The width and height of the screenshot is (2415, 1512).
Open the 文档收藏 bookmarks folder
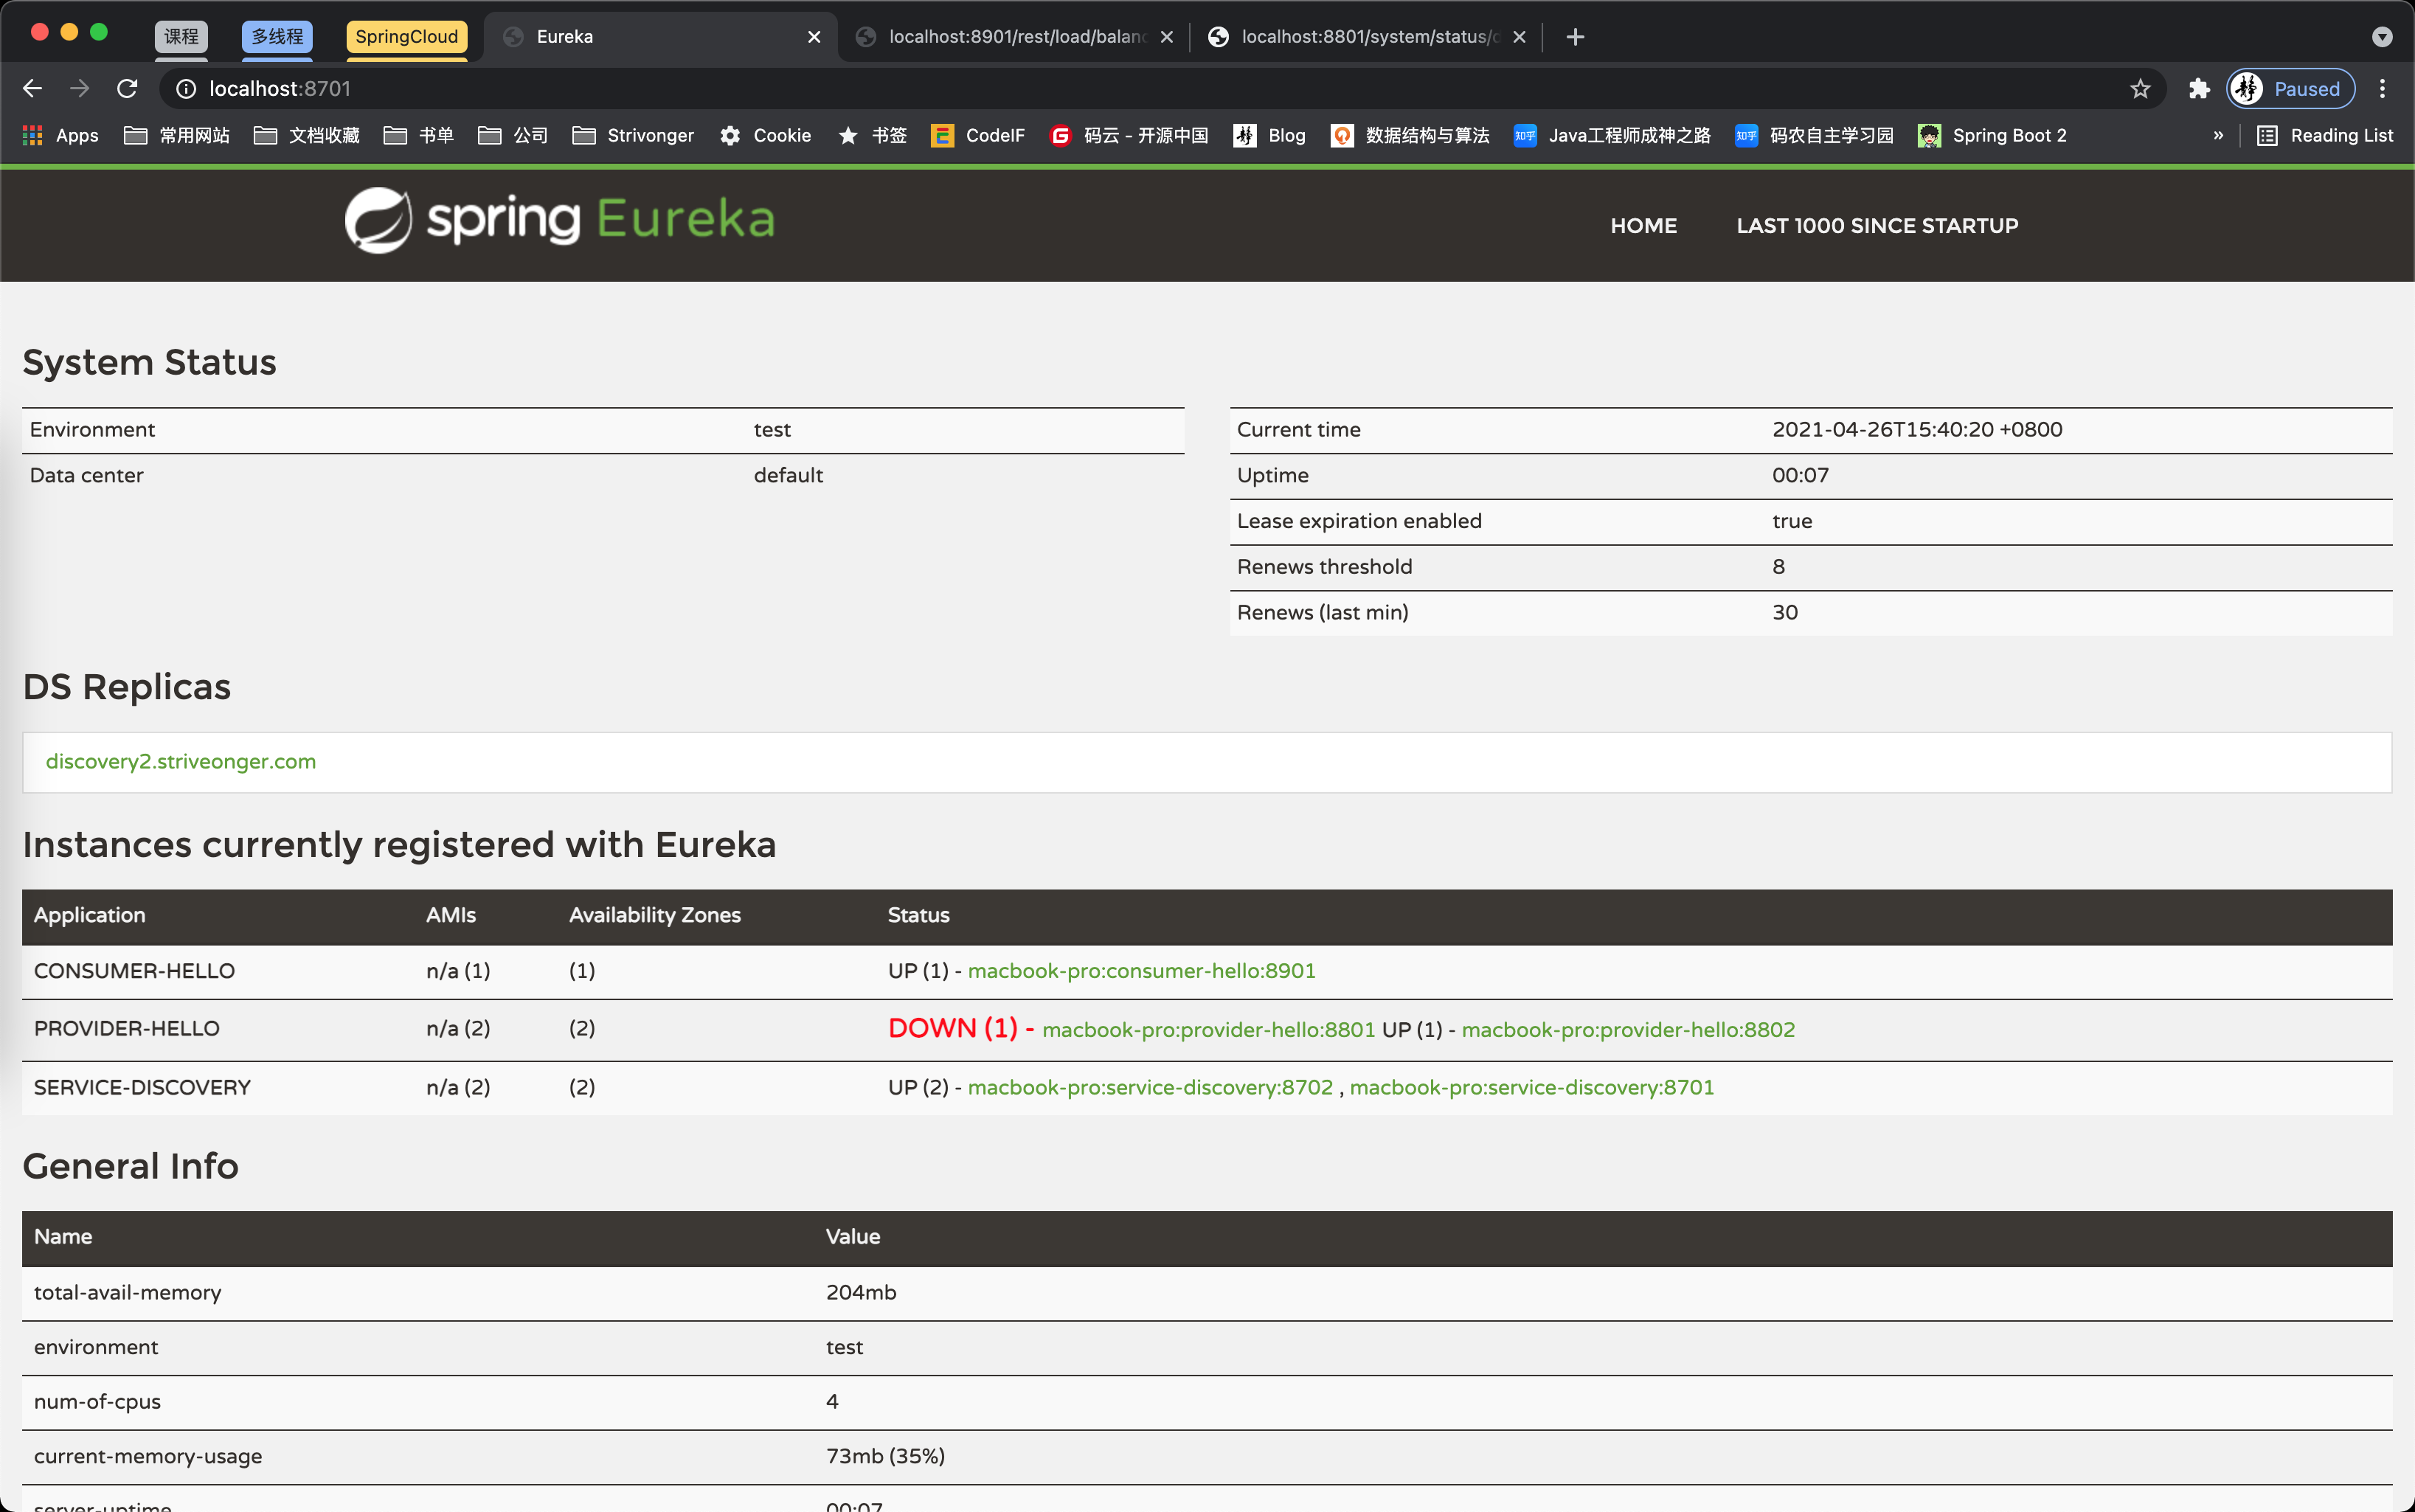(307, 135)
